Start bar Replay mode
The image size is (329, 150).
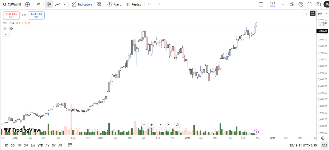134,4
